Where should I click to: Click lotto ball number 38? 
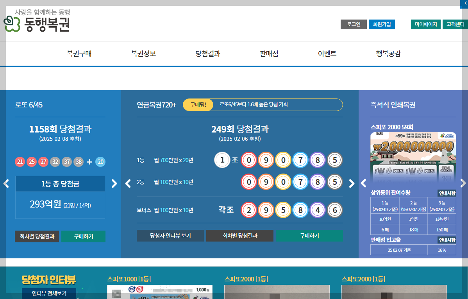79,161
